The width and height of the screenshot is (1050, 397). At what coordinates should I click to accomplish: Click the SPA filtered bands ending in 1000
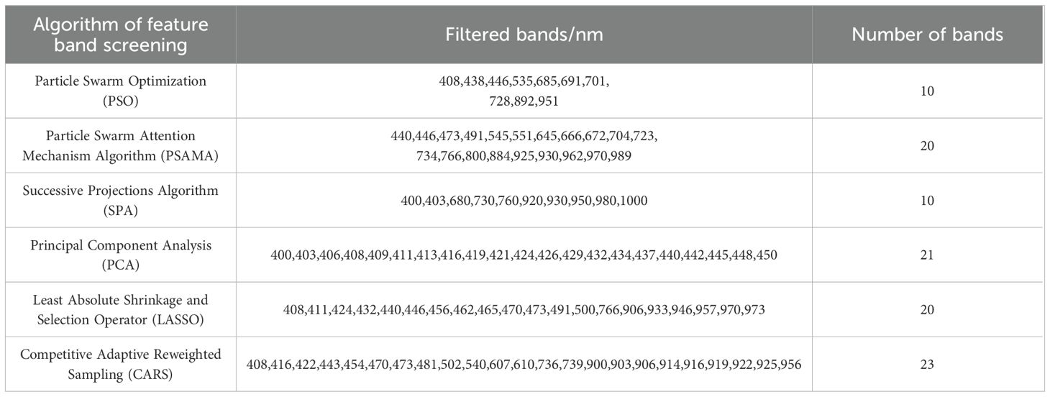tap(524, 201)
